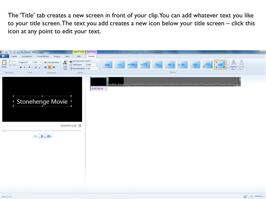Screen dimensions: 266x199
Task: Switch to the Video Tools Edit tab
Action: tap(79, 56)
